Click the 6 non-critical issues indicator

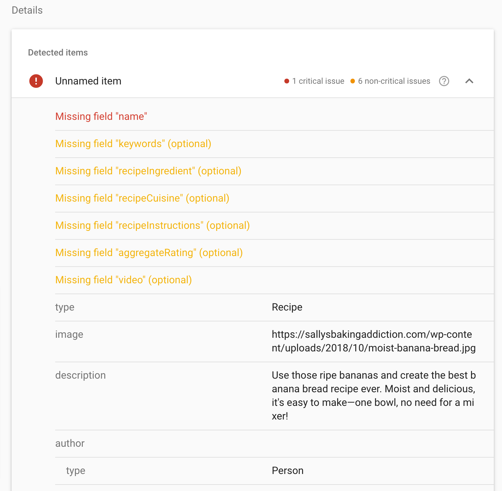(394, 81)
